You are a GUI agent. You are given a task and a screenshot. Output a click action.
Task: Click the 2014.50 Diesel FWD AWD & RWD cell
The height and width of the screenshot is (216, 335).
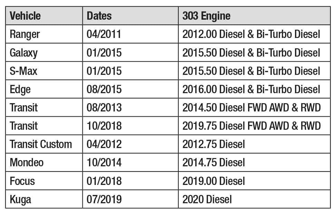tap(251, 107)
